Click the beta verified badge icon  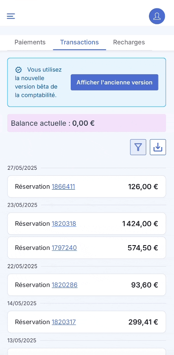coord(18,70)
